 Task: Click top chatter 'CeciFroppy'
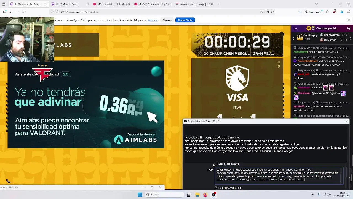click(310, 35)
